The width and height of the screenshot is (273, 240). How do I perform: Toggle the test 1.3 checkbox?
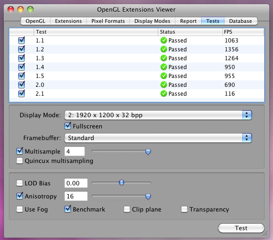[x=21, y=58]
